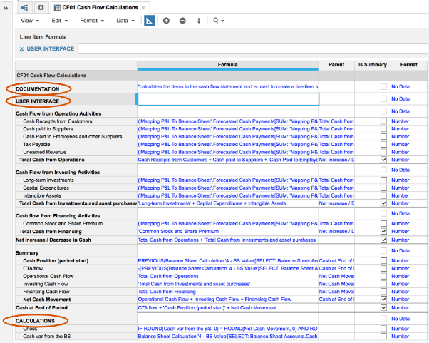Click the Line Item Formula input bar
Screen dimensions: 429x343
pos(253,49)
